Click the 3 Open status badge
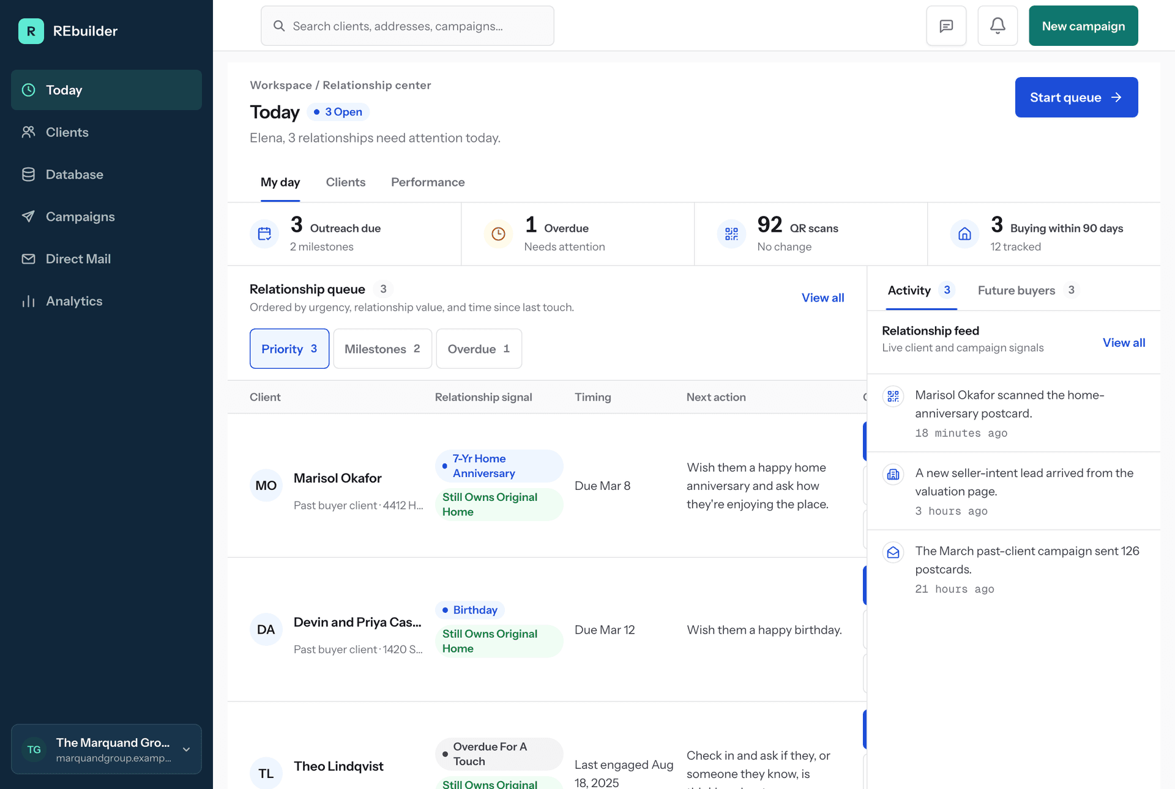1175x789 pixels. coord(338,112)
